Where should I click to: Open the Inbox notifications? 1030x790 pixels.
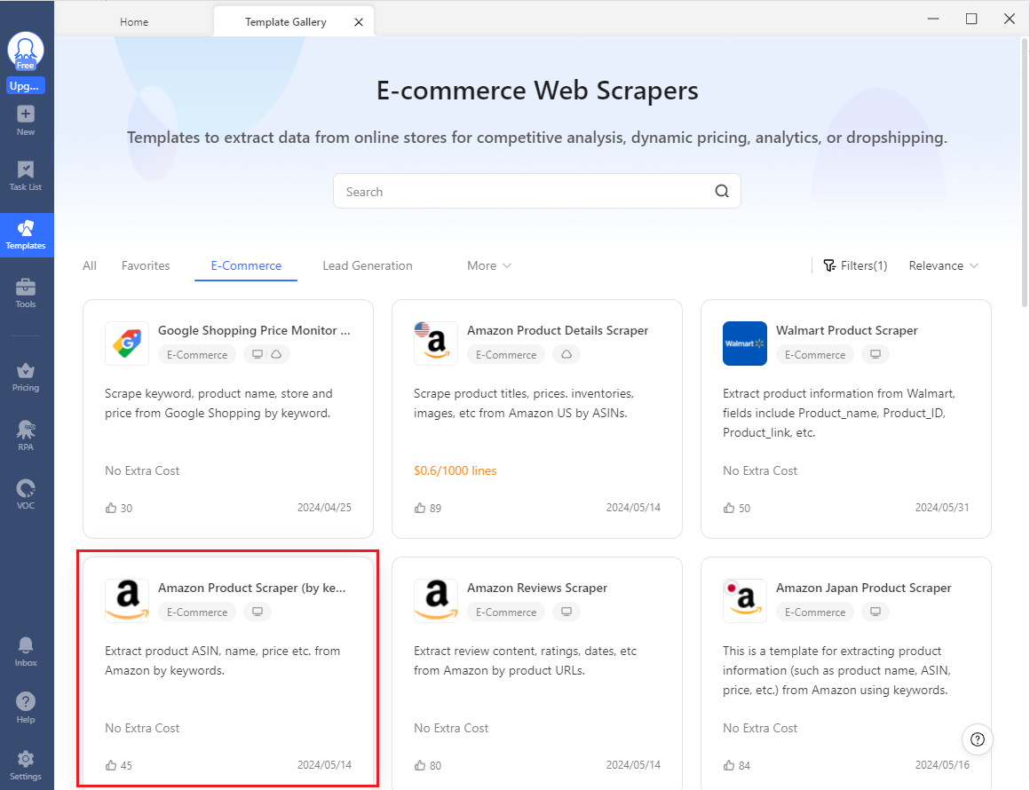pyautogui.click(x=26, y=652)
